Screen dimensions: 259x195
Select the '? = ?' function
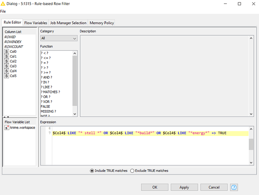(44, 63)
